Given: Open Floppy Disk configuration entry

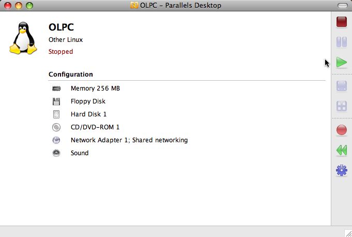Looking at the screenshot, I should pos(88,101).
